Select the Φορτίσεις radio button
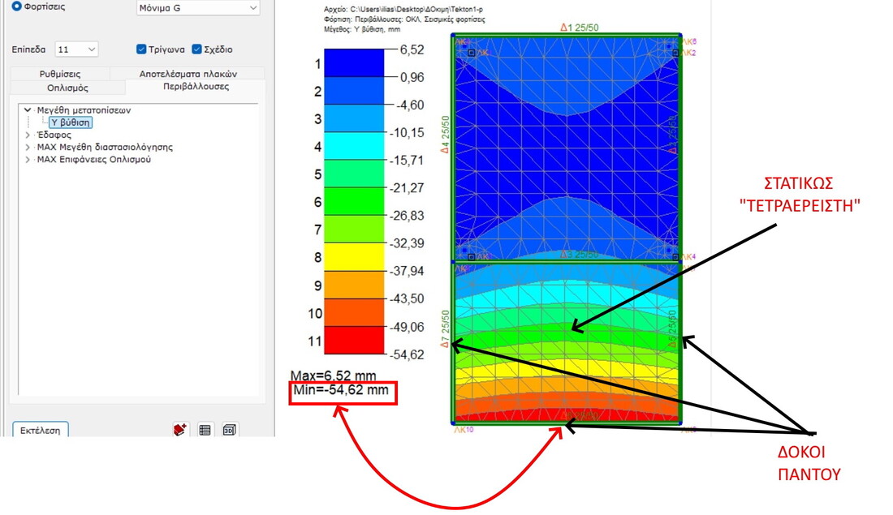Image resolution: width=893 pixels, height=515 pixels. click(17, 6)
